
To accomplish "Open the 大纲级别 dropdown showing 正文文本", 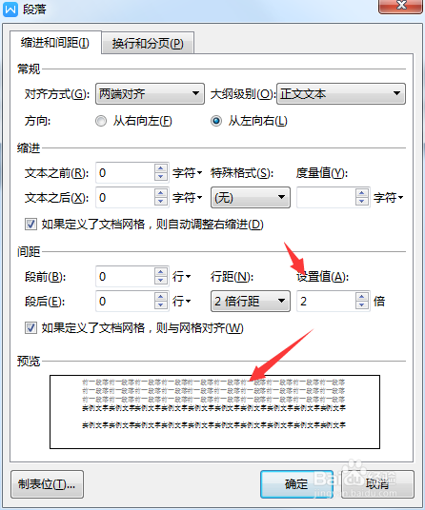I will point(341,93).
